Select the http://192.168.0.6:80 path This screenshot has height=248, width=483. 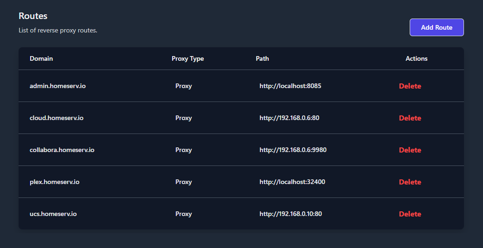pyautogui.click(x=289, y=118)
